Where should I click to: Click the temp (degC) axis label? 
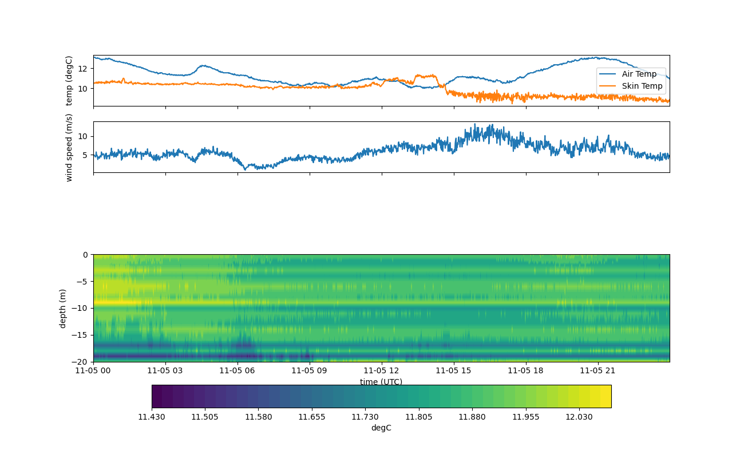click(69, 81)
